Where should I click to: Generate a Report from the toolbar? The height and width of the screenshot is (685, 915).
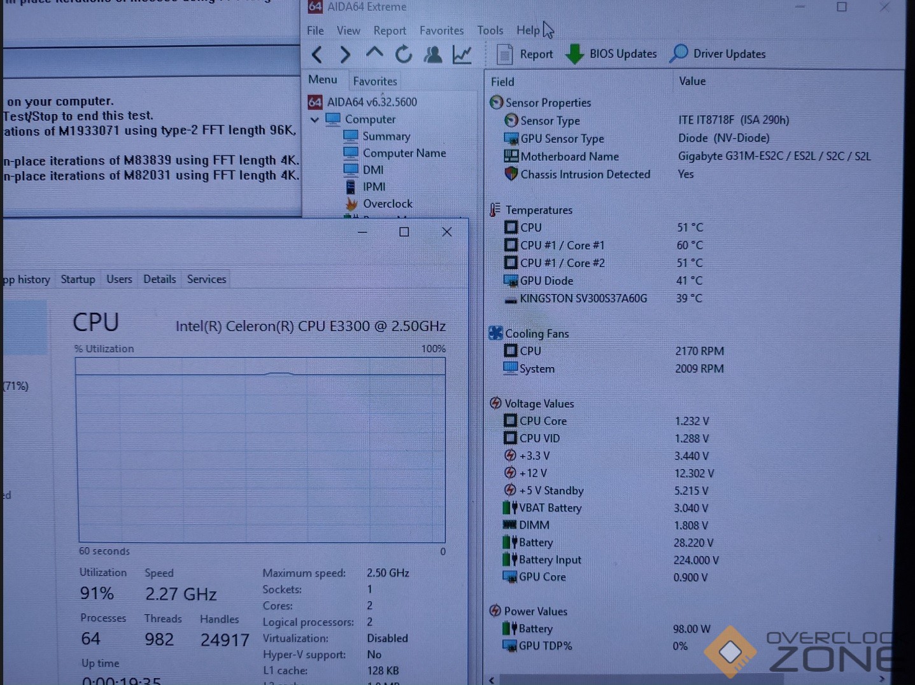[x=524, y=55]
